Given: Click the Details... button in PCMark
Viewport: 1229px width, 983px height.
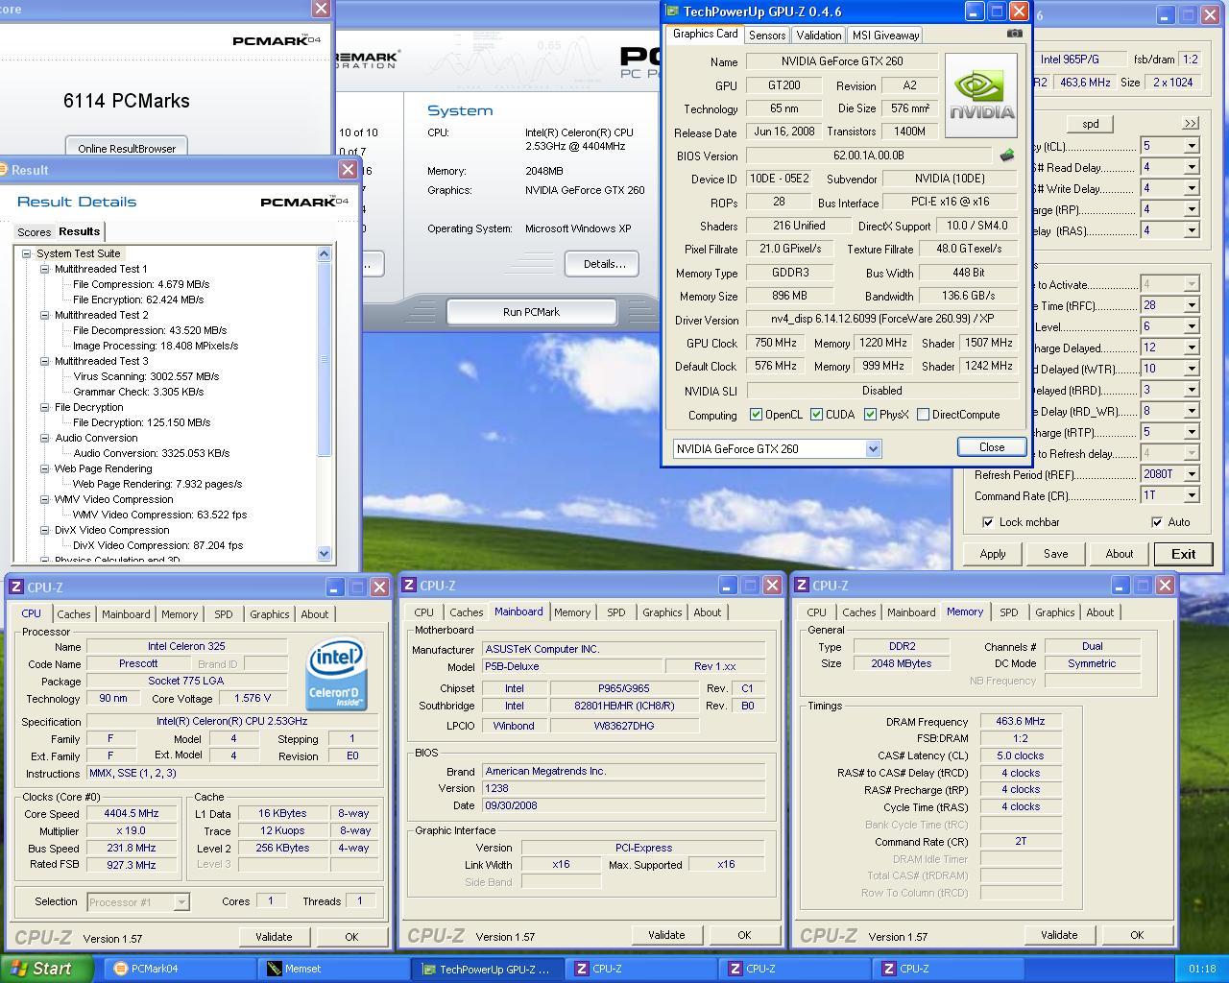Looking at the screenshot, I should click(604, 264).
